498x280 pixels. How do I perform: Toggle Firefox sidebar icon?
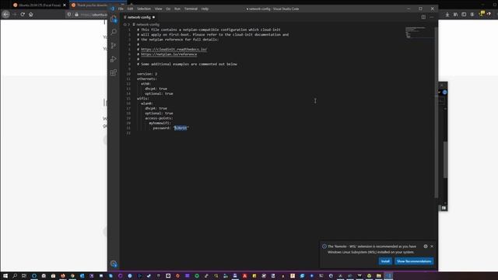coord(464,14)
